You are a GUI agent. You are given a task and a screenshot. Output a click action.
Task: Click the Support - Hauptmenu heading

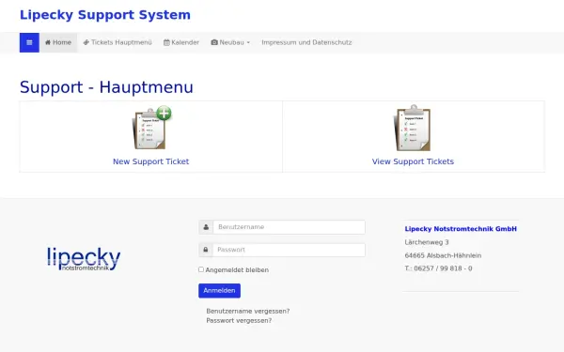[106, 87]
